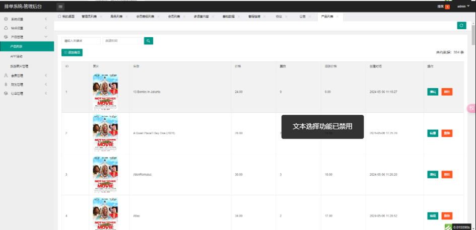Open poster thumbnail in product row 2
The height and width of the screenshot is (230, 476).
coord(105,133)
